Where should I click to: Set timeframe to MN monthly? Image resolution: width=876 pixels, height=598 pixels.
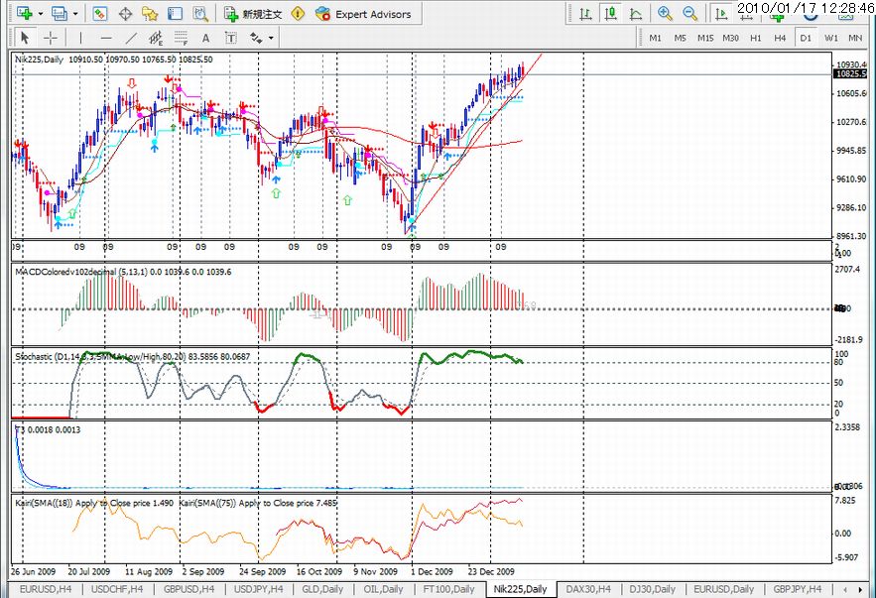point(855,38)
